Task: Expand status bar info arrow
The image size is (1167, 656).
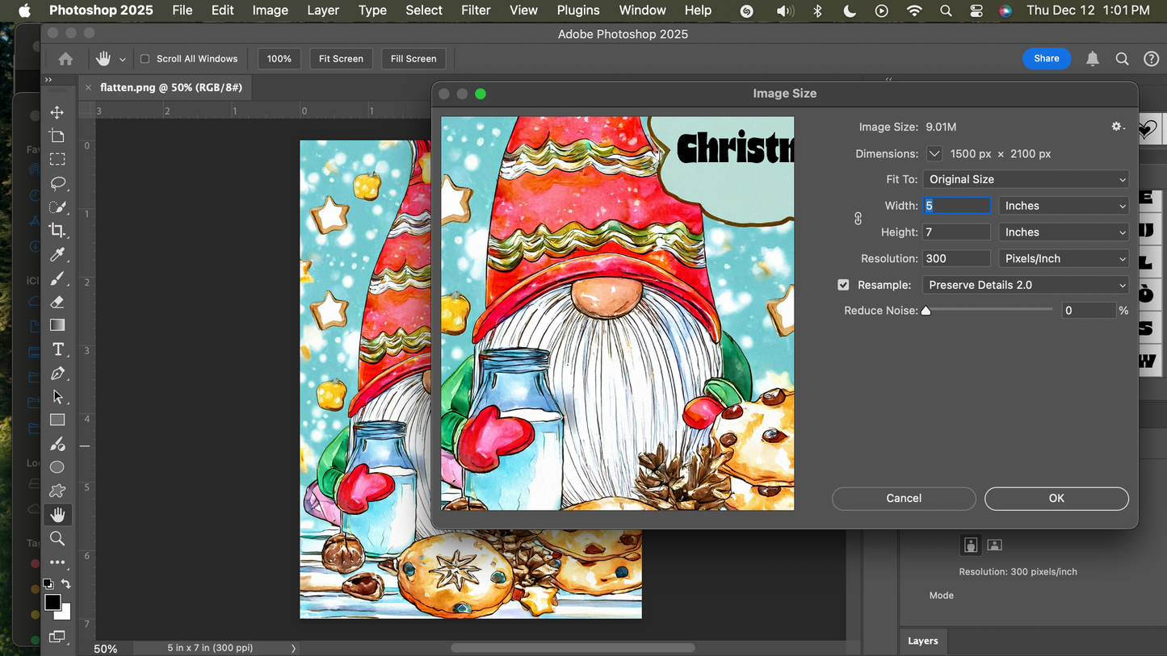Action: (293, 648)
